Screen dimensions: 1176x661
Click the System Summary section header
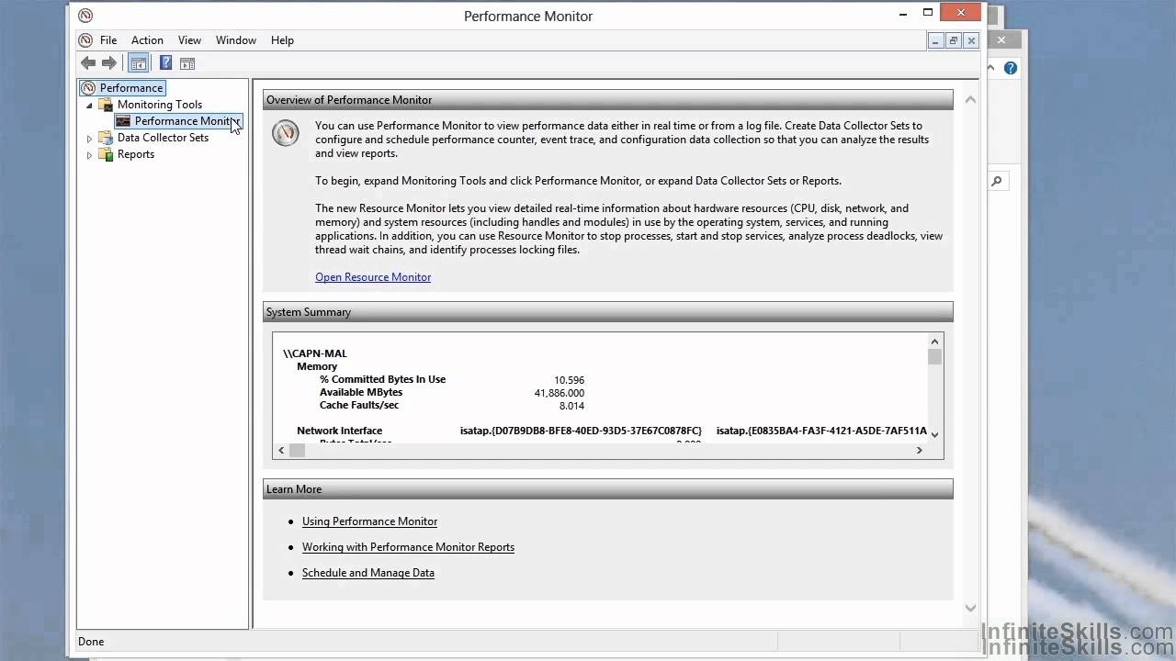click(x=608, y=312)
